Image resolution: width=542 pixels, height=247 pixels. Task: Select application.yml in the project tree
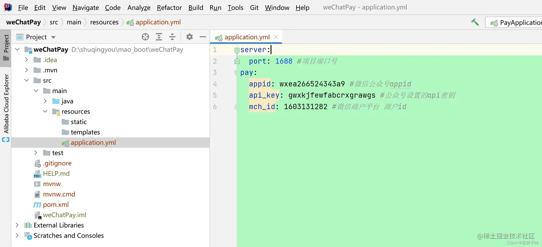[110, 142]
